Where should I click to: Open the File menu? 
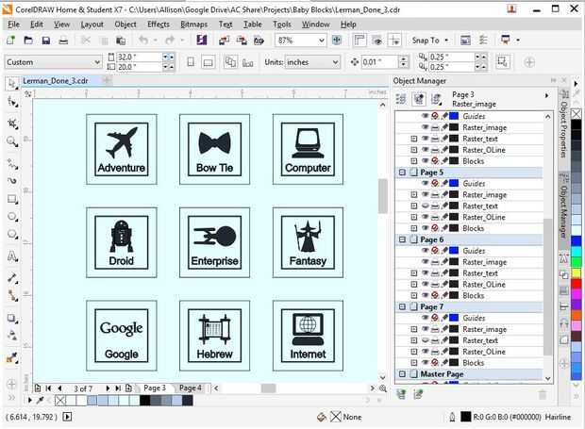[13, 25]
